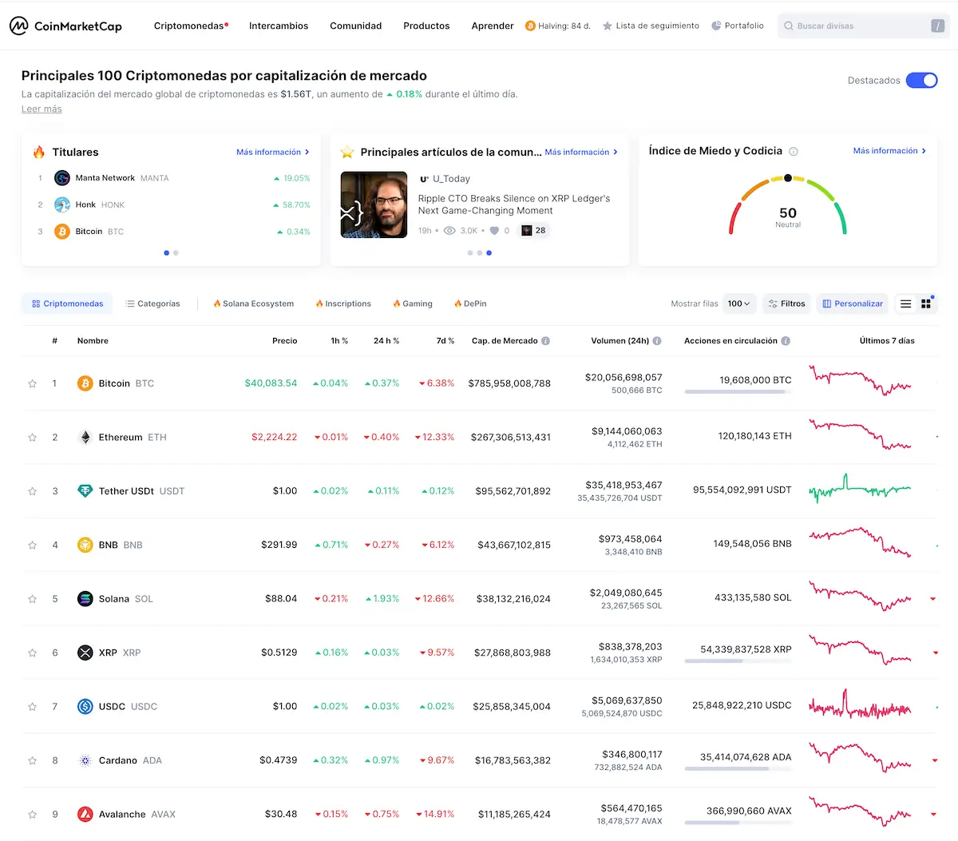The width and height of the screenshot is (958, 841).
Task: Select the Solana Ecosystem tab
Action: tap(253, 303)
